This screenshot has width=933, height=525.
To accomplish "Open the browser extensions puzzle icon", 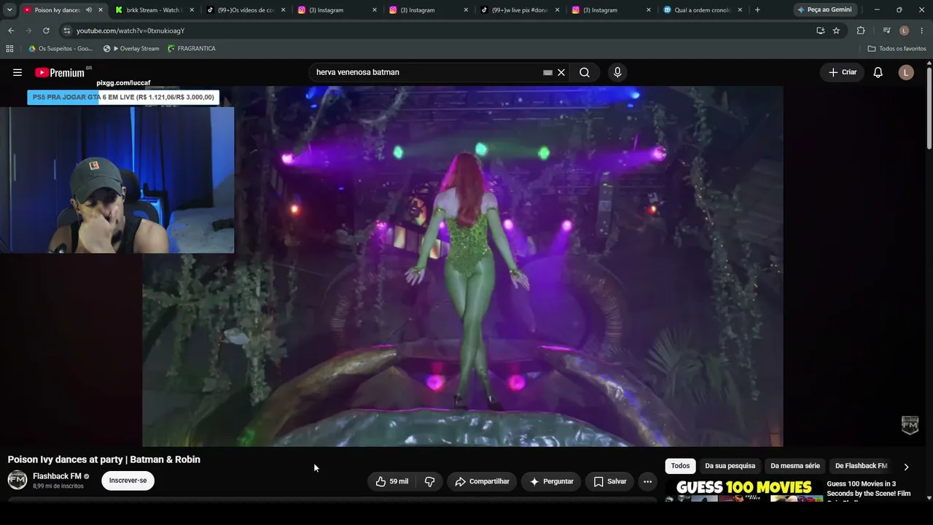I will click(861, 31).
